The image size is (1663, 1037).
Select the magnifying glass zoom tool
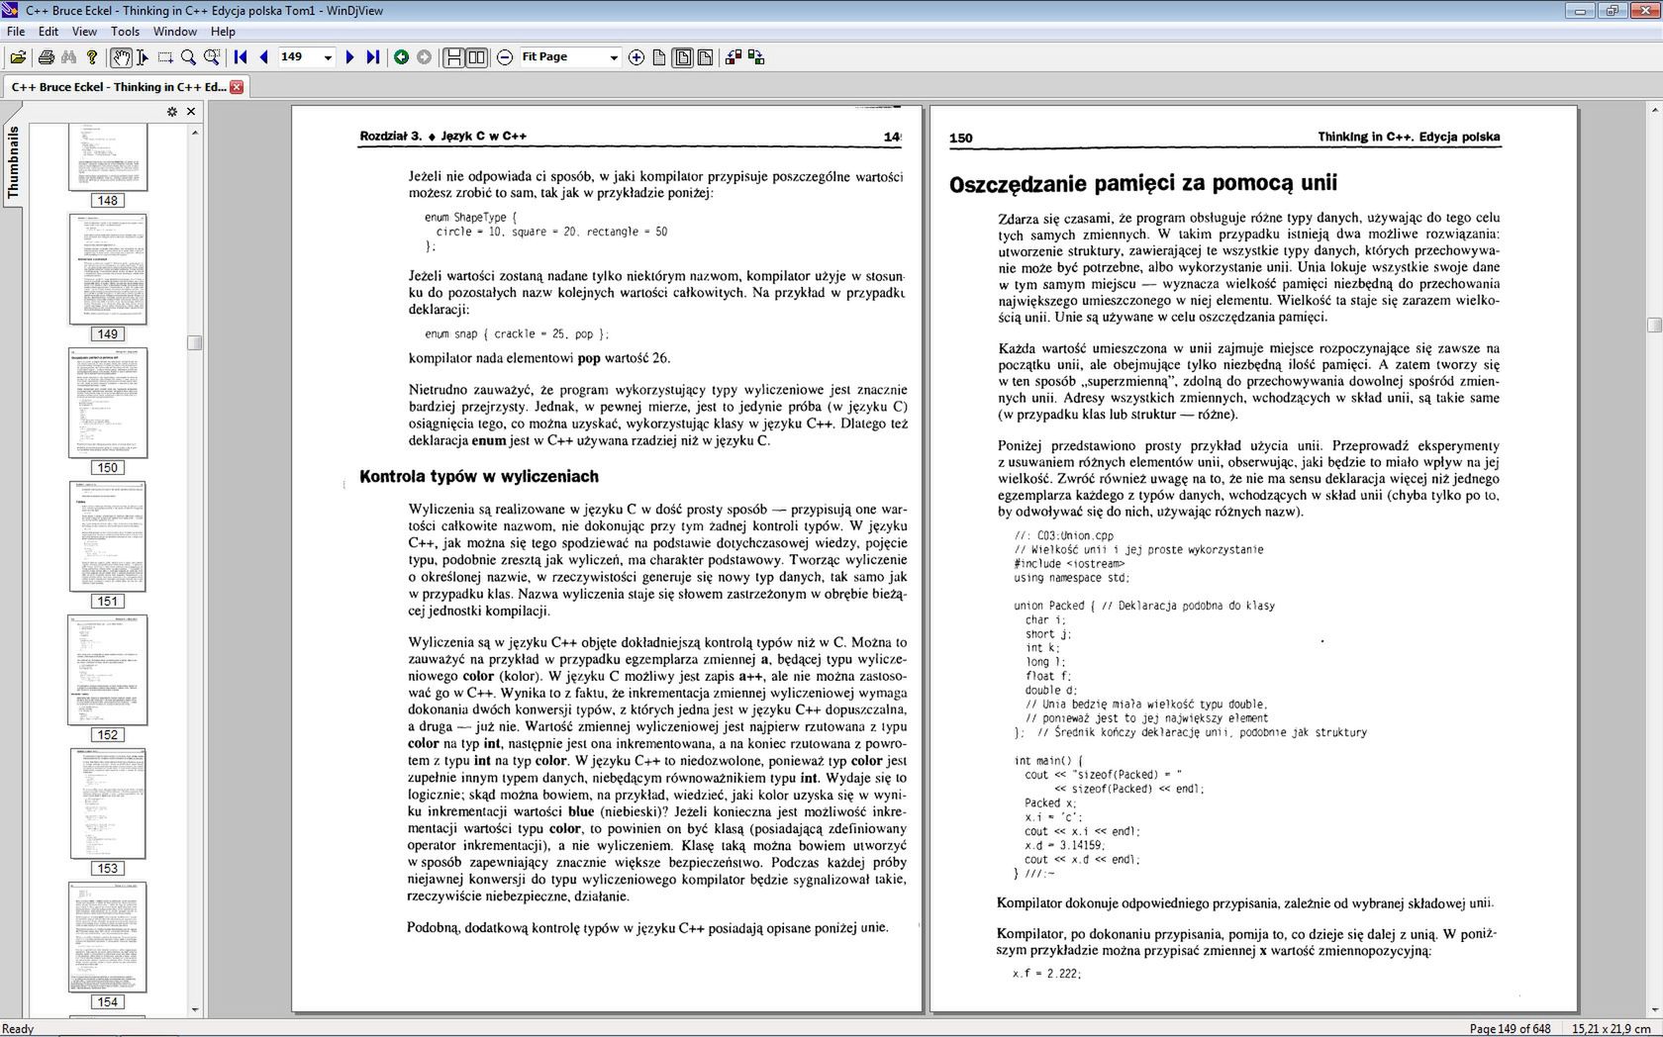click(188, 57)
